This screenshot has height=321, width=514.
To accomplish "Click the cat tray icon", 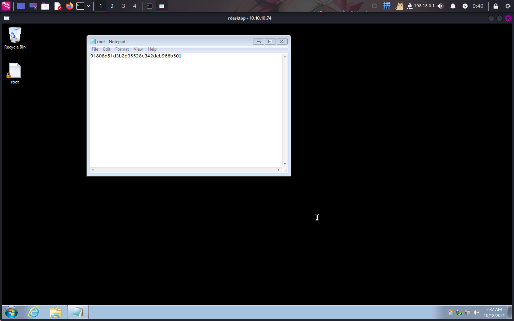I will coord(399,6).
